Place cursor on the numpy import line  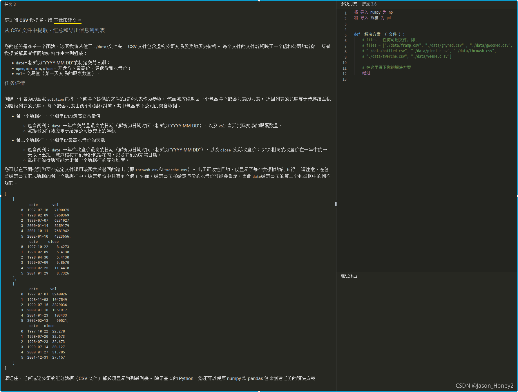[x=373, y=12]
